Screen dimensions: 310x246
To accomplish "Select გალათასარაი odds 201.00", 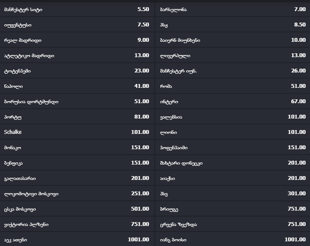I will tap(77, 178).
